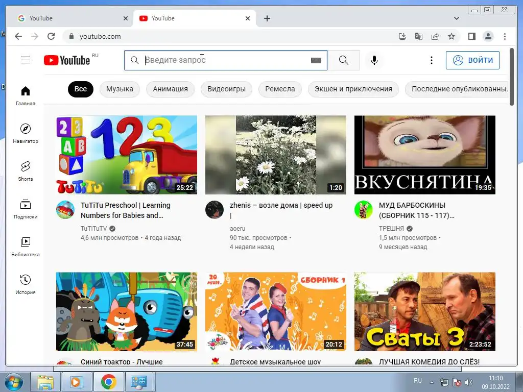Open the Windows Start button
Screen dimensions: 523x392
tap(14, 382)
